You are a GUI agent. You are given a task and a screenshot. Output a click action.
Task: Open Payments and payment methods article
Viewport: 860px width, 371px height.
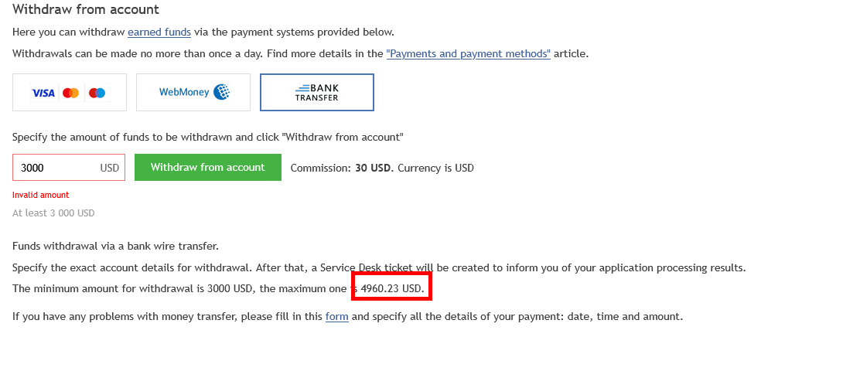pos(469,53)
